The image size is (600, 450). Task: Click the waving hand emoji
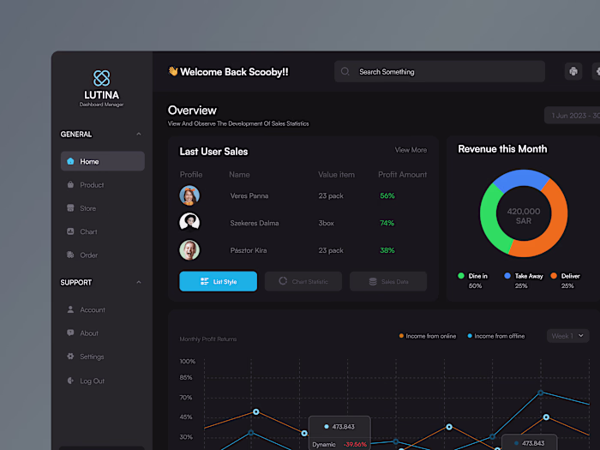(x=173, y=71)
